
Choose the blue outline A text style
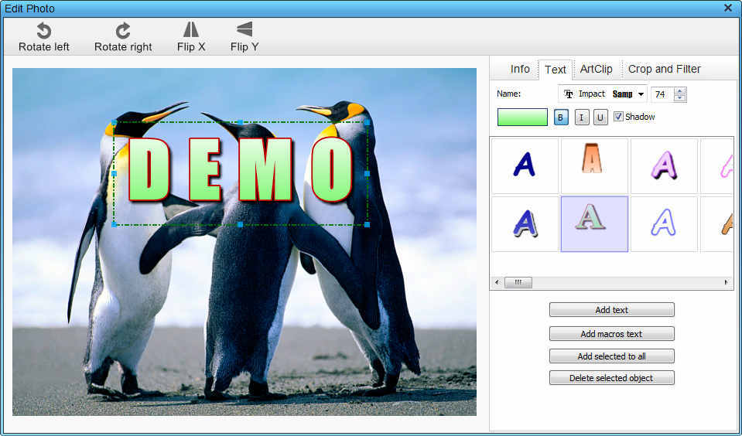coord(664,224)
